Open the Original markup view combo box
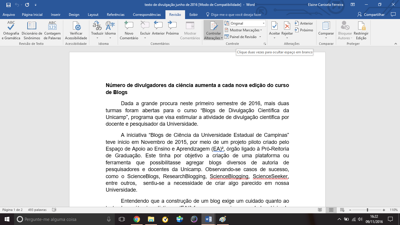This screenshot has height=225, width=400. 247,23
